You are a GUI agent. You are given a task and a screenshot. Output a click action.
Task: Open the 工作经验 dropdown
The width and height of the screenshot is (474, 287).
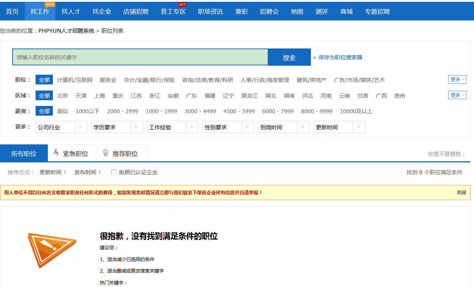tap(172, 127)
